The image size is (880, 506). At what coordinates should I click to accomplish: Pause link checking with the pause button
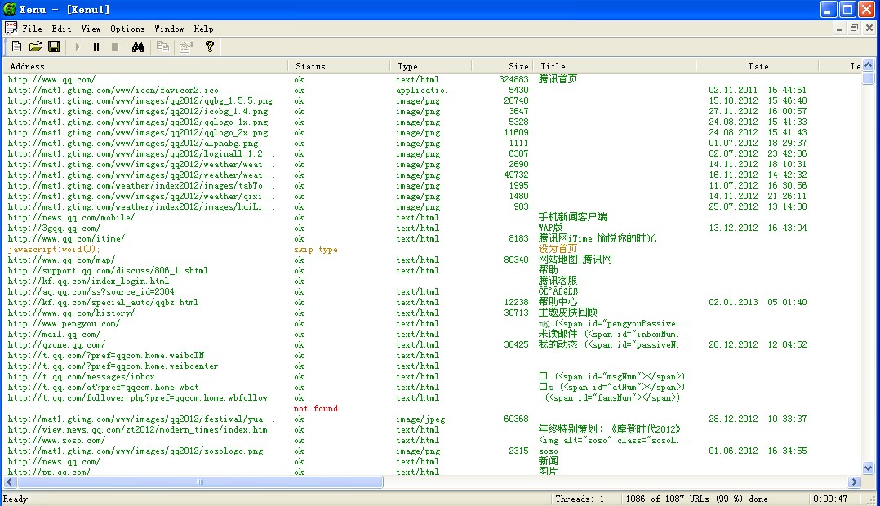point(96,47)
